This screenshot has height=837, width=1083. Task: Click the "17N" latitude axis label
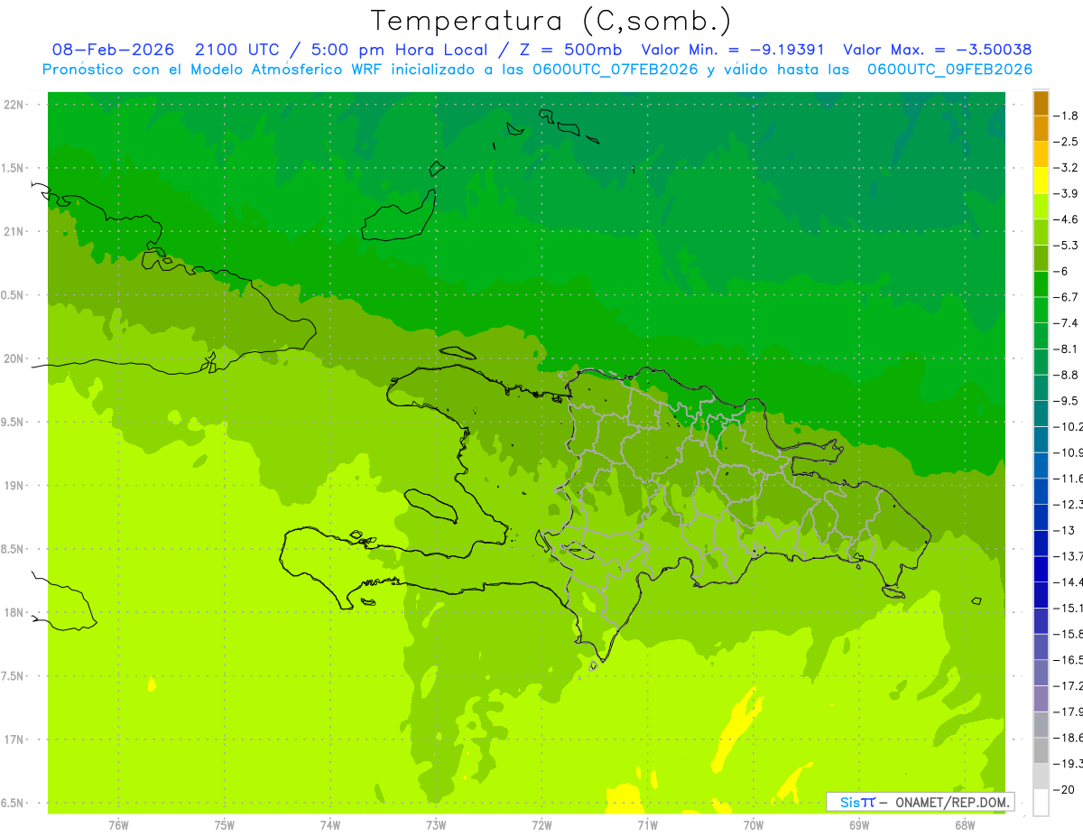[15, 739]
